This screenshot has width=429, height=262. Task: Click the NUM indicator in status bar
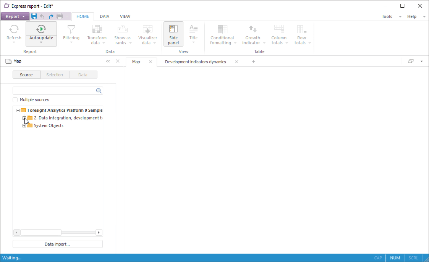[x=395, y=258]
